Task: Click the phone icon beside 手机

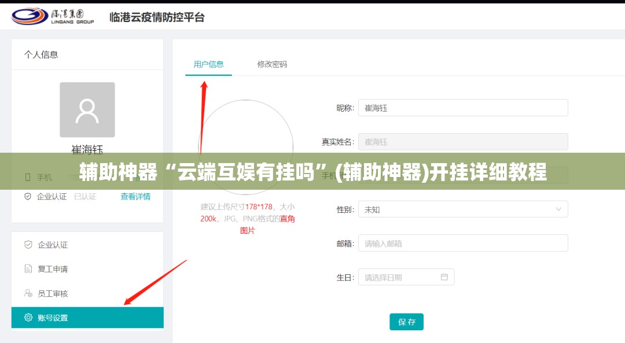Action: 28,177
